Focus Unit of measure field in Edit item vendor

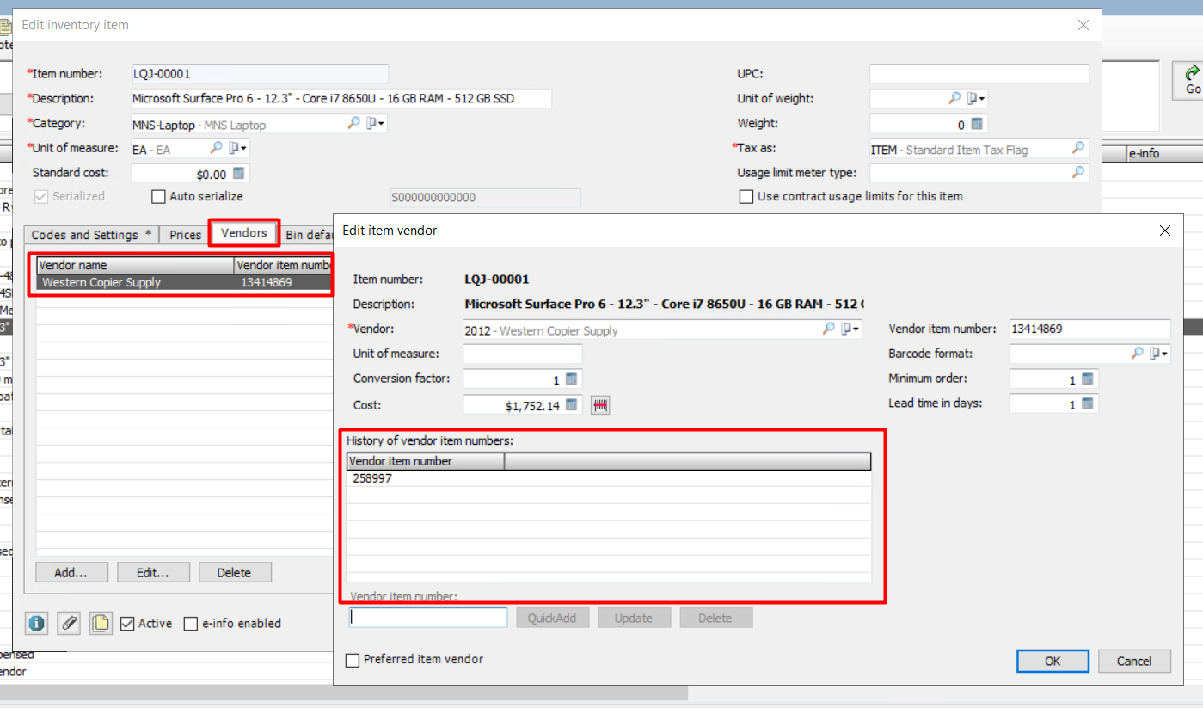point(523,354)
